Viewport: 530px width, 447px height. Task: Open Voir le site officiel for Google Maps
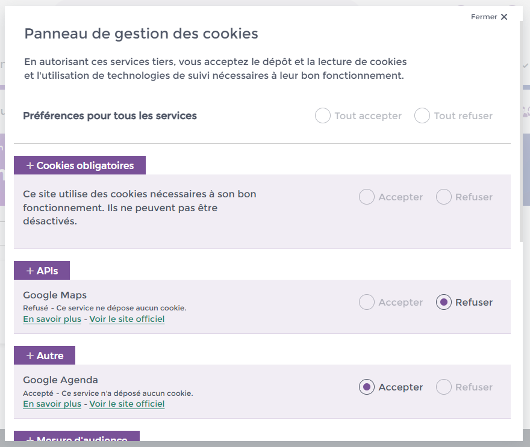pyautogui.click(x=126, y=319)
